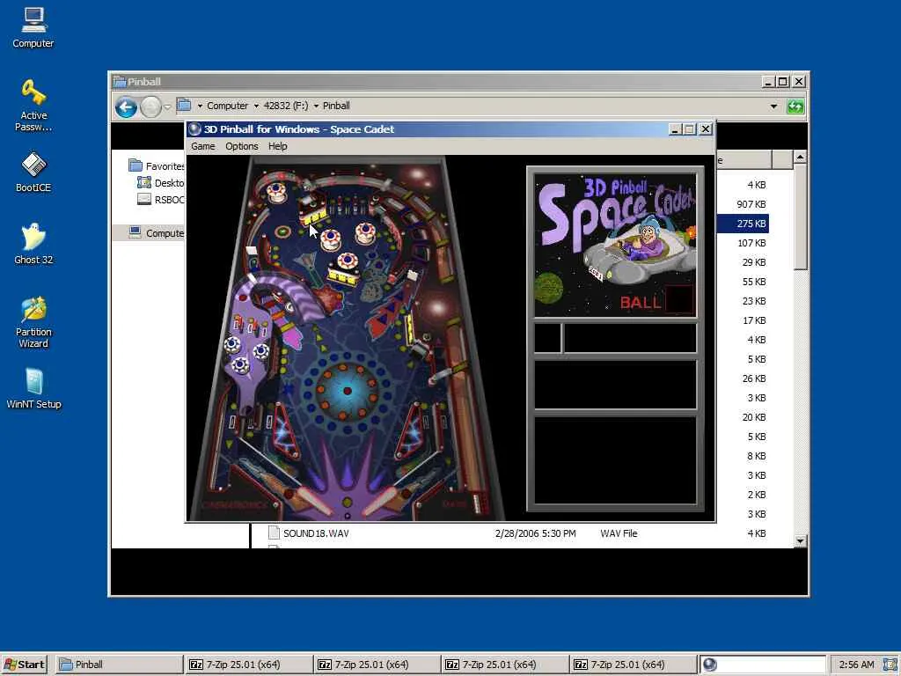Click the 2/28/2006 5:30 PM date cell
901x676 pixels.
pyautogui.click(x=535, y=533)
